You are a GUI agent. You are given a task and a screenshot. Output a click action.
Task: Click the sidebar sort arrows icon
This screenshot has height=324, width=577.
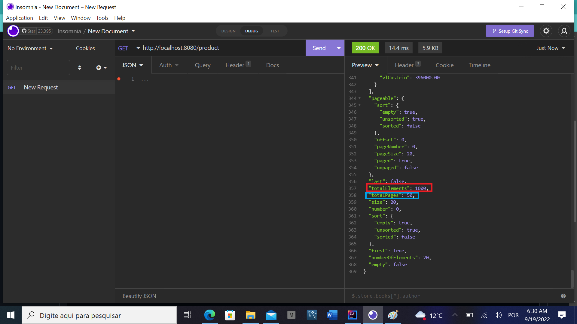coord(80,67)
